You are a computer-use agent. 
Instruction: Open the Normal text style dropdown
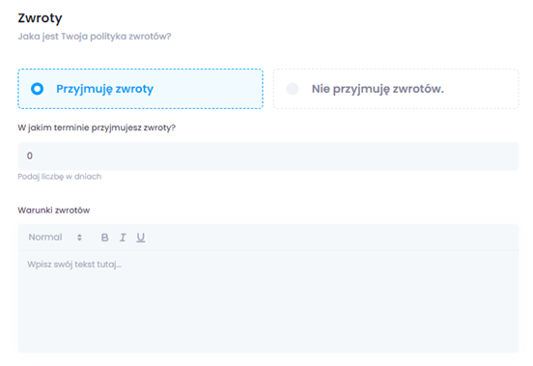pos(55,238)
